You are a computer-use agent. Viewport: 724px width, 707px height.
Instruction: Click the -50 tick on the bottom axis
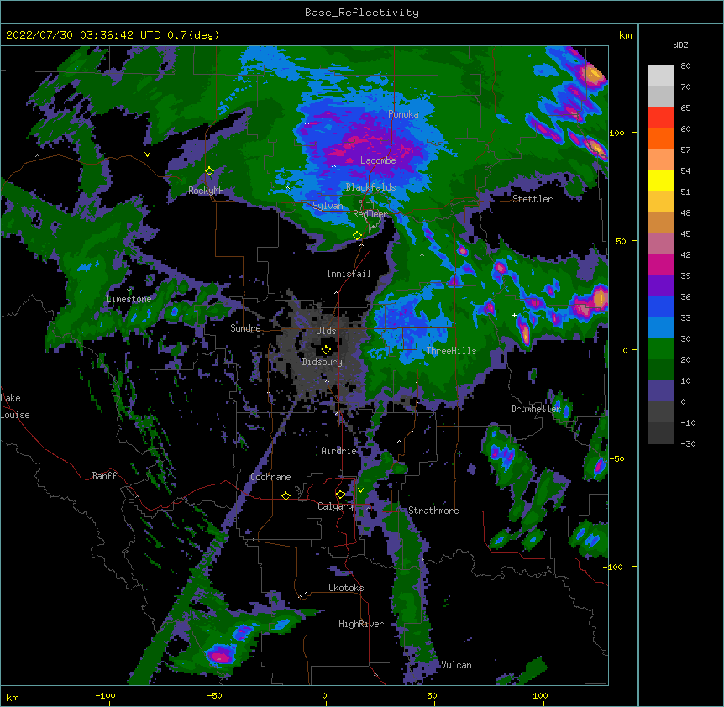pyautogui.click(x=214, y=695)
